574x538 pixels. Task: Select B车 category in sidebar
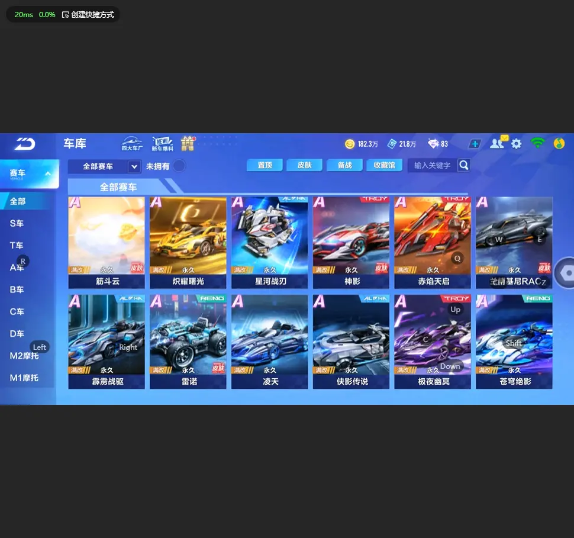(17, 289)
